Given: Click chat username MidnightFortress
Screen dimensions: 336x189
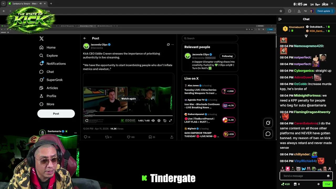Looking at the screenshot, I should pos(307,96).
